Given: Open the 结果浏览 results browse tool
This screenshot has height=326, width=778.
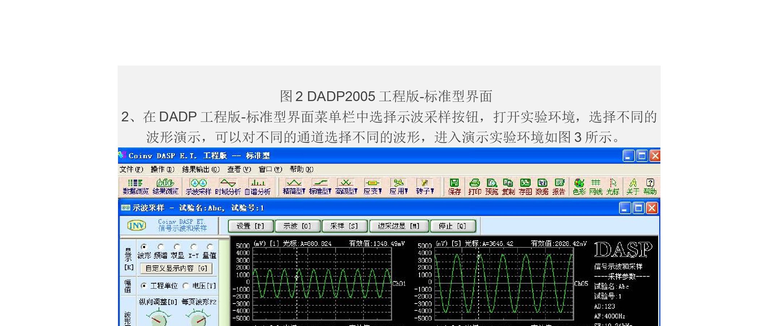Looking at the screenshot, I should point(165,187).
